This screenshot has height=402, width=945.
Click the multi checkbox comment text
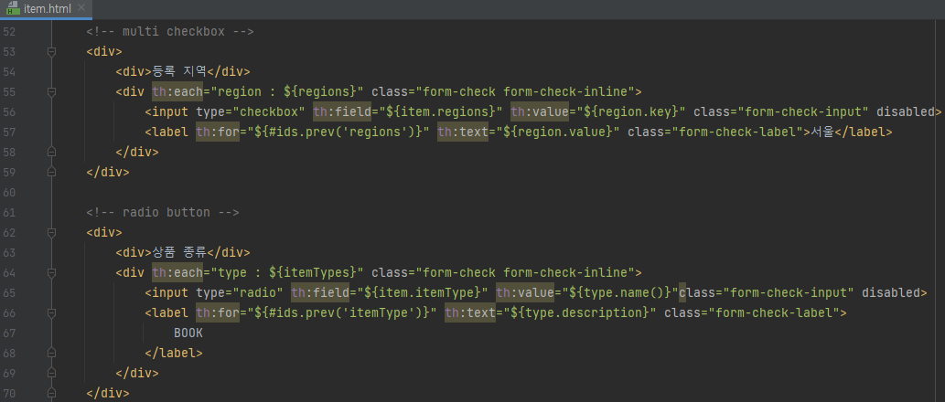point(170,31)
